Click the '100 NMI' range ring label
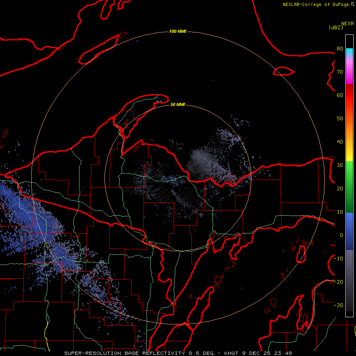The image size is (356, 356). click(x=178, y=31)
